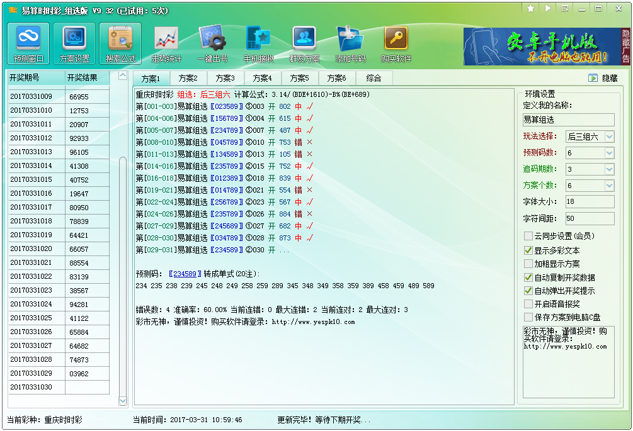Enable 保存方案到电脑C盘 checkbox
Screen dimensions: 633x431
528,317
